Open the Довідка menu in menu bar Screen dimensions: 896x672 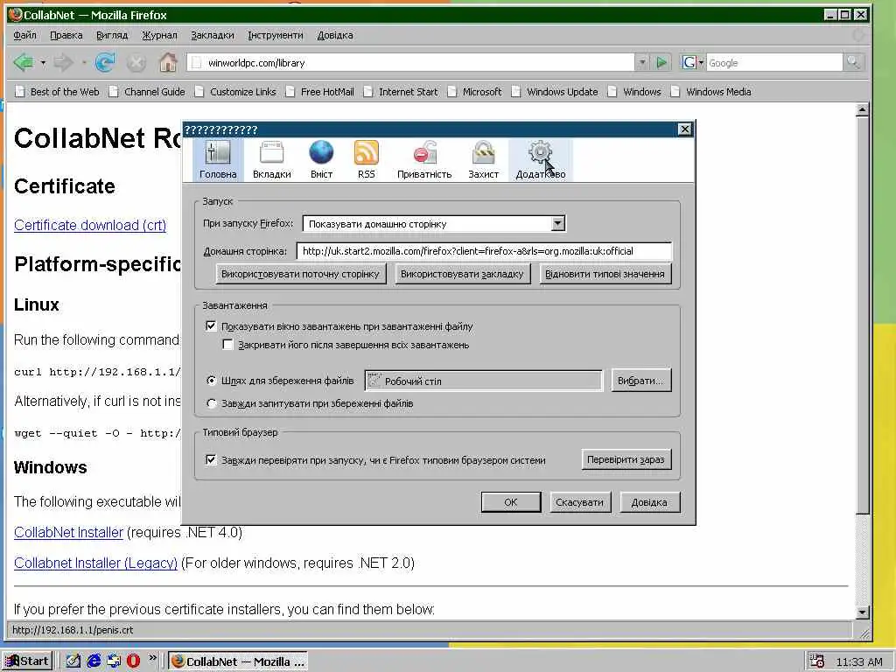tap(335, 35)
